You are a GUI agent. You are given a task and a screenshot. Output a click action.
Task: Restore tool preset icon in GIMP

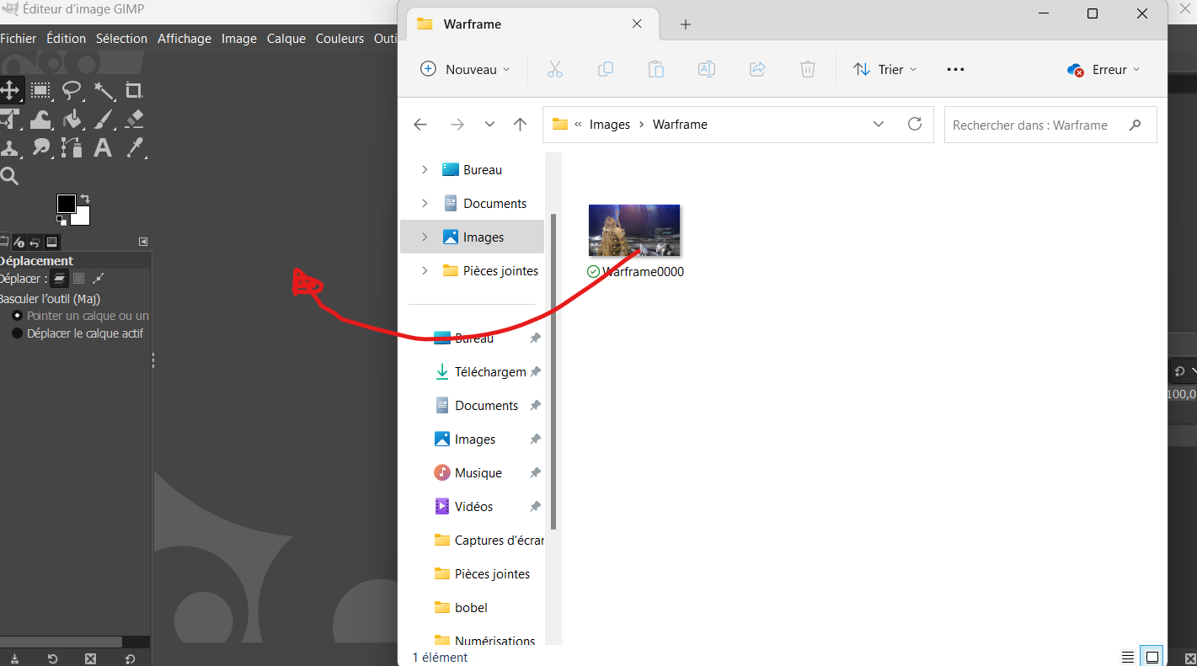click(x=52, y=658)
